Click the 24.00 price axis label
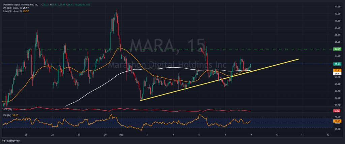Screen dimensions: 345x144 pyautogui.click(x=337, y=98)
